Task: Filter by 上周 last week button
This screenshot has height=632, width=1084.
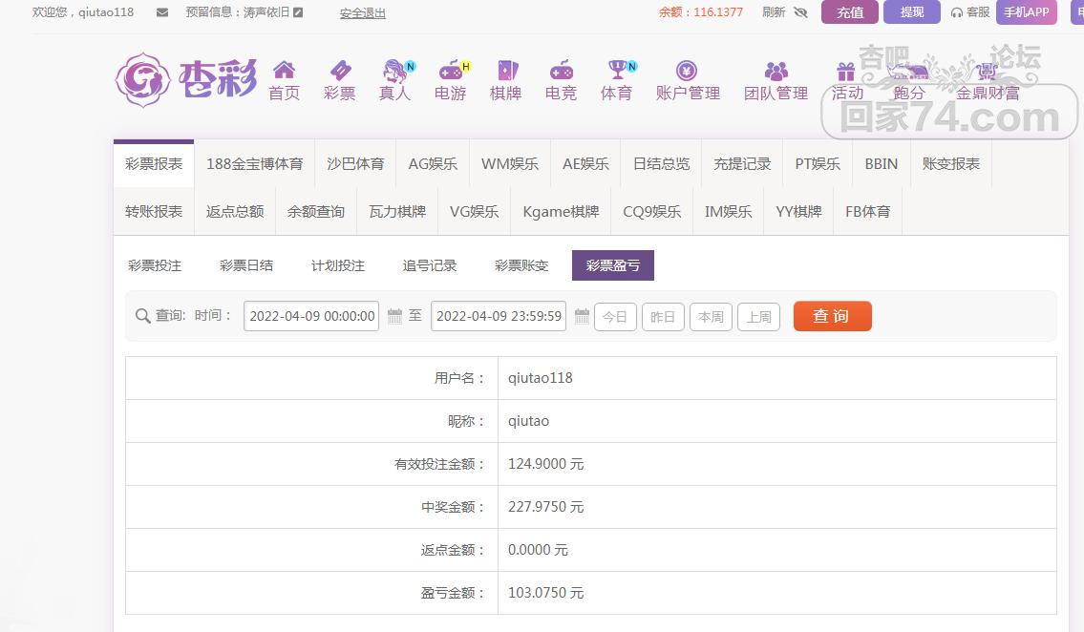Action: (x=758, y=317)
